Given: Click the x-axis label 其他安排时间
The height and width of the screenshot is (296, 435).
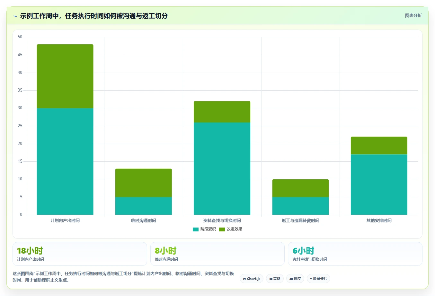Looking at the screenshot, I should click(x=379, y=220).
